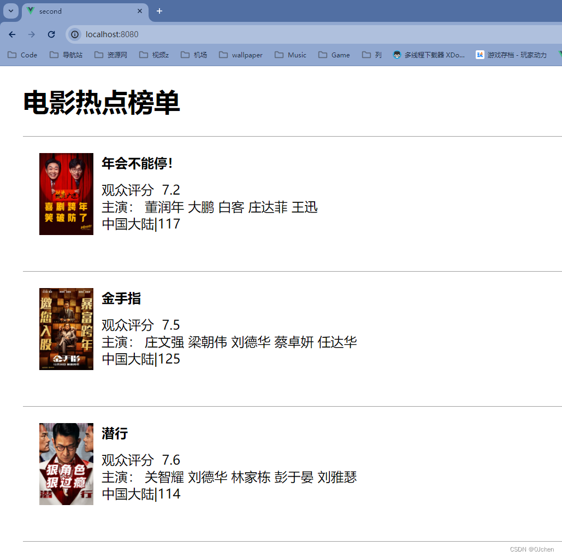This screenshot has height=557, width=562.
Task: Click the rating text 观众评分 7.2
Action: point(141,190)
